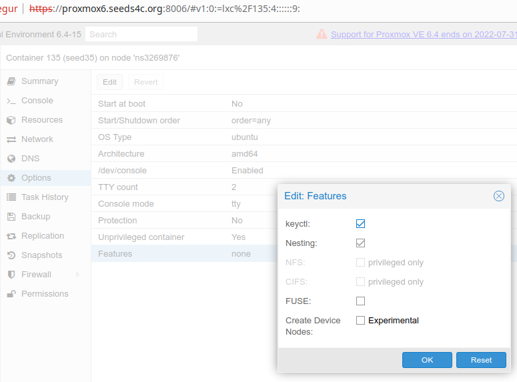This screenshot has height=382, width=517.
Task: Click the Reset button in dialog
Action: pos(481,360)
